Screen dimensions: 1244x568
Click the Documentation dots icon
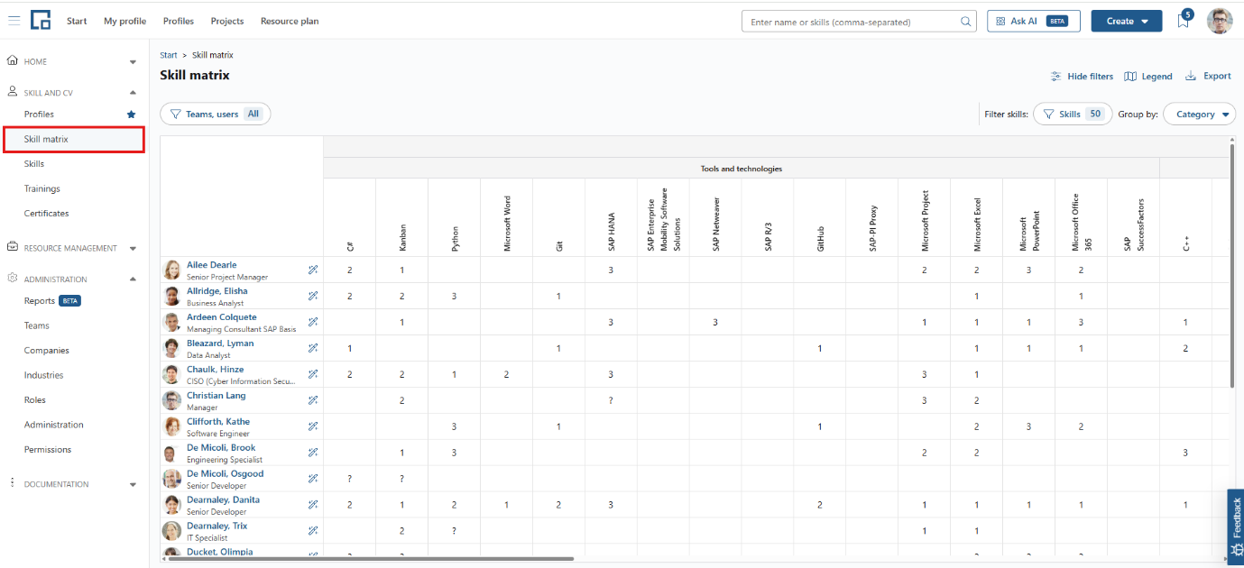[x=13, y=483]
